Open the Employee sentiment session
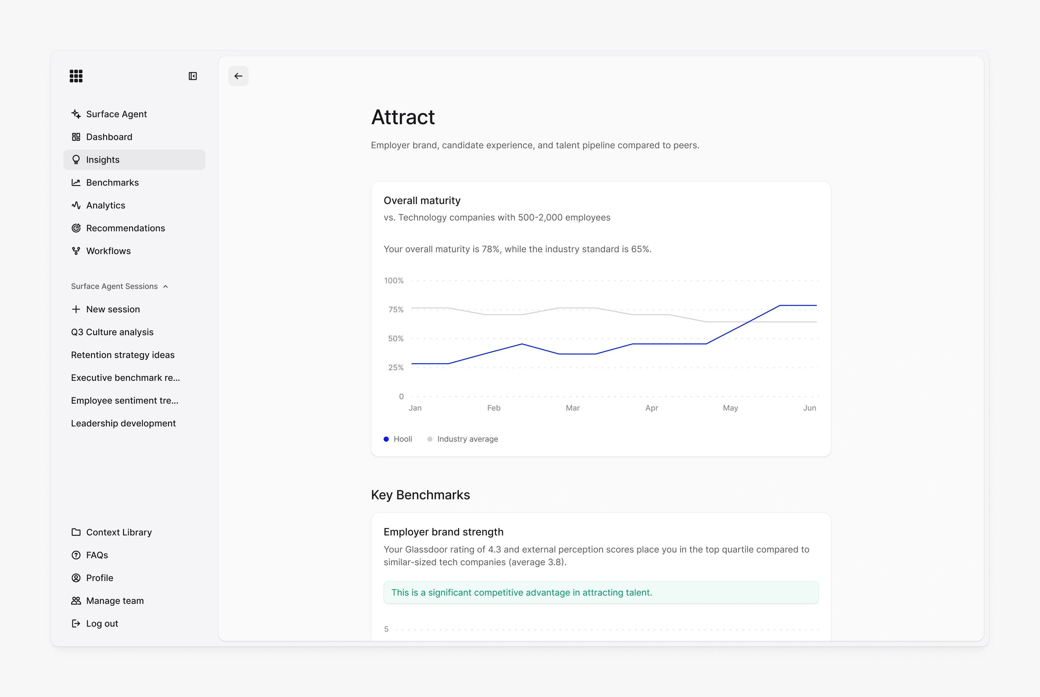 pos(134,400)
